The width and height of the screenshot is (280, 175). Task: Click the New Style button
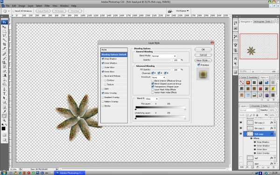(x=203, y=60)
